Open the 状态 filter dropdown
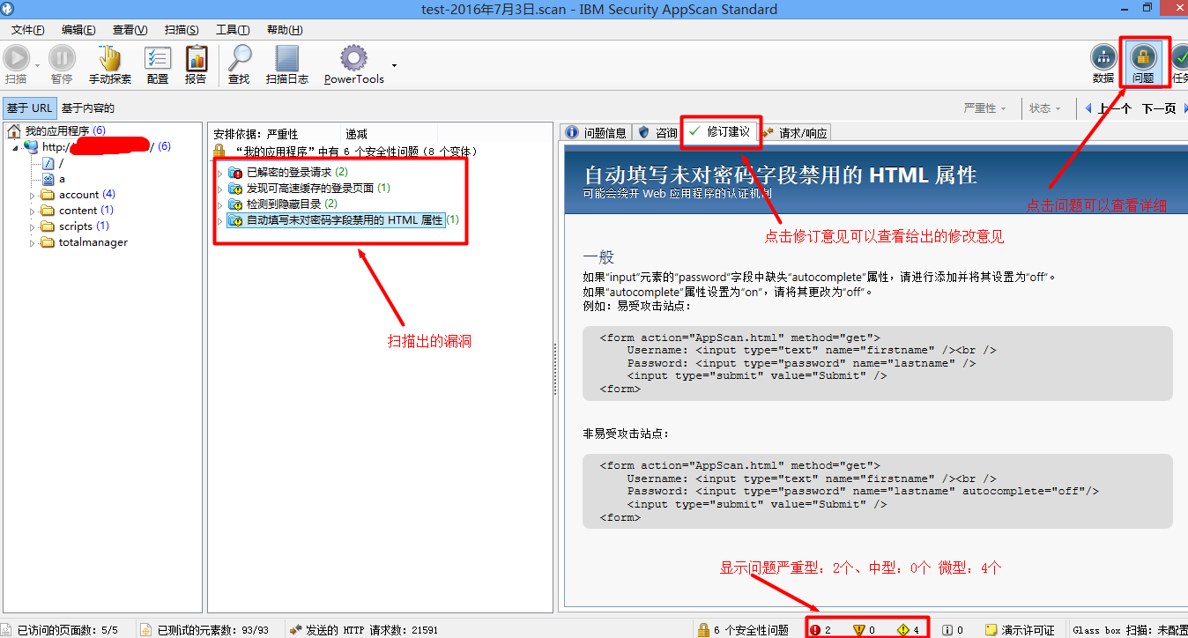The width and height of the screenshot is (1188, 638). [x=1046, y=108]
